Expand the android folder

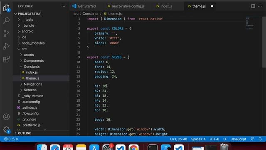point(27,31)
